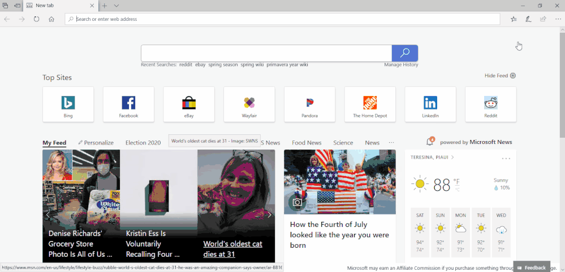Click the browser Back arrow
Viewport: 565px width, 272px height.
pos(7,19)
